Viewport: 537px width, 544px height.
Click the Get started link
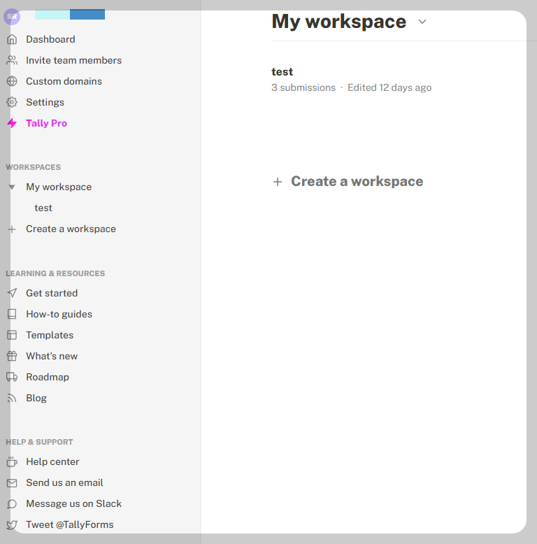[x=52, y=293]
